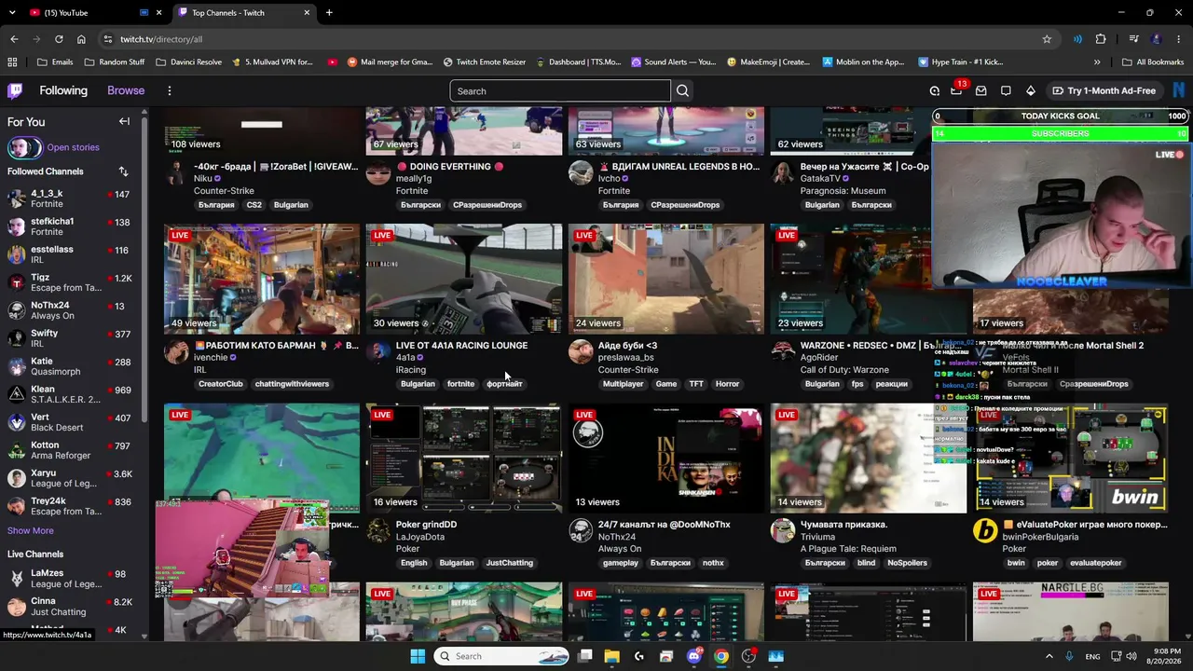Click the Twitch search input field
The height and width of the screenshot is (671, 1193).
coord(560,90)
